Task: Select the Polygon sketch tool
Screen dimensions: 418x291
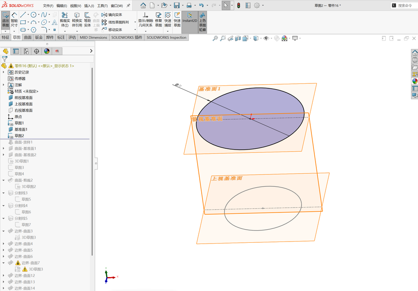Action: click(x=33, y=30)
